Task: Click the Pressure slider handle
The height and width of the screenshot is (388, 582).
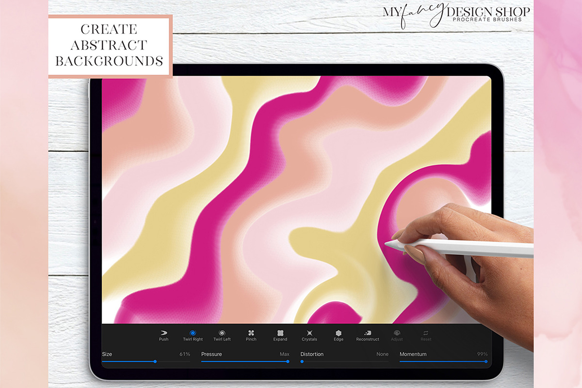Action: click(x=288, y=361)
